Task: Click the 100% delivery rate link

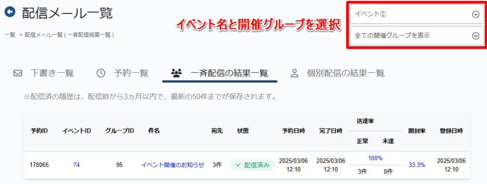Action: pyautogui.click(x=375, y=158)
